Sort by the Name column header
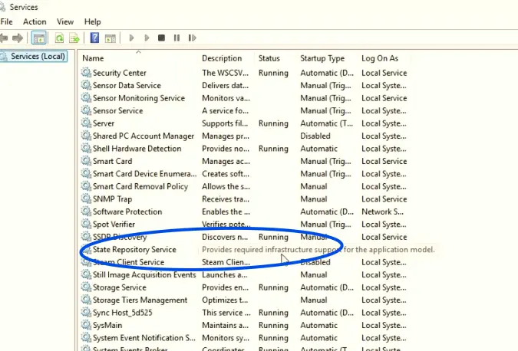This screenshot has height=351, width=518. (x=93, y=58)
